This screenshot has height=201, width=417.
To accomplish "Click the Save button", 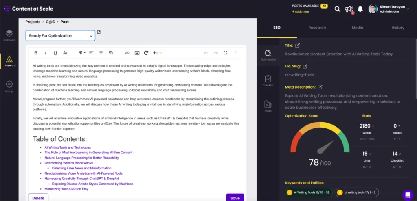I will click(235, 198).
